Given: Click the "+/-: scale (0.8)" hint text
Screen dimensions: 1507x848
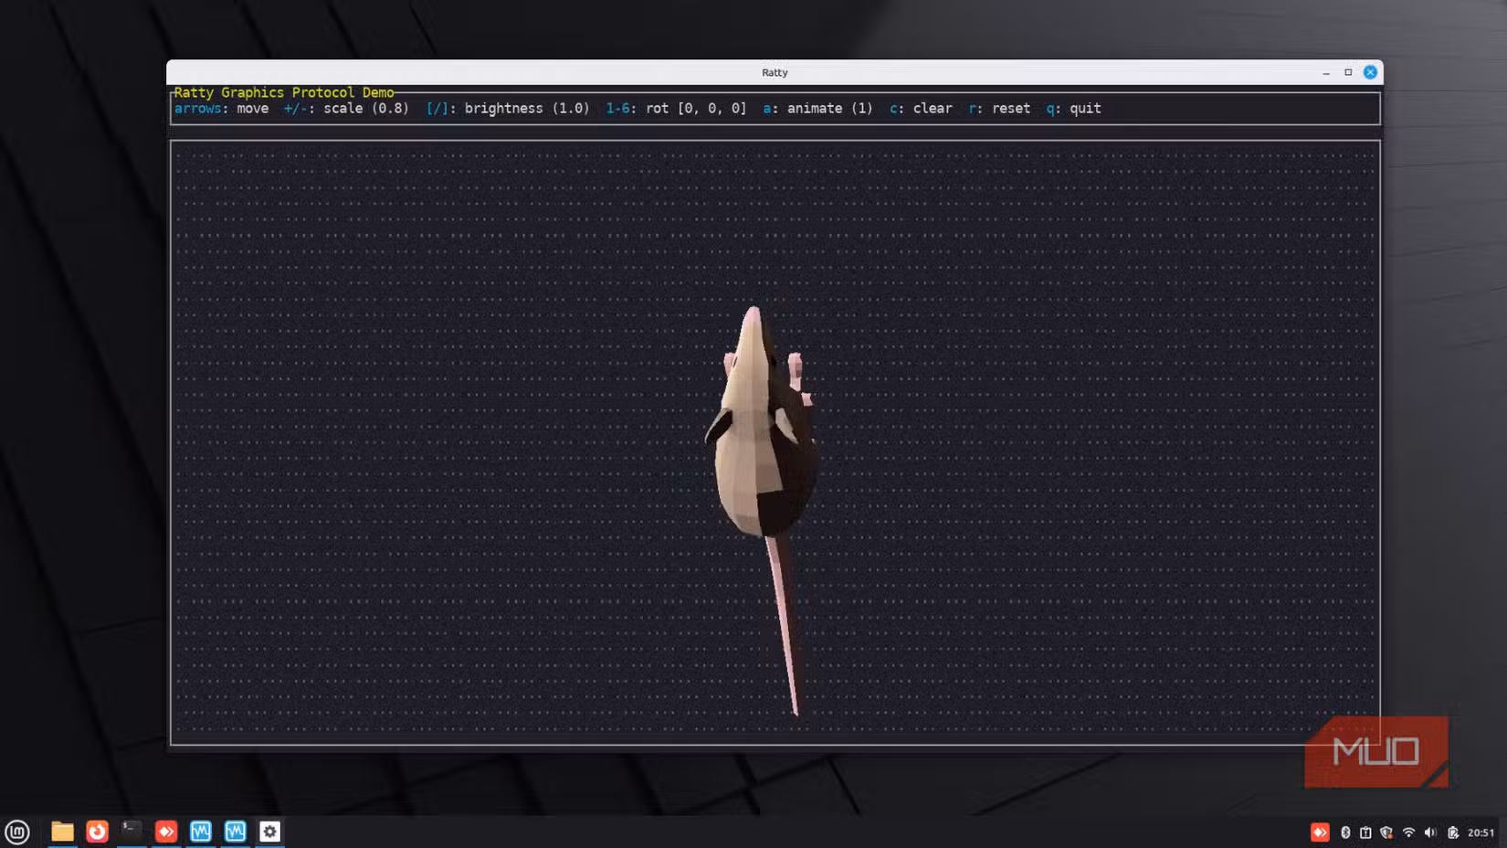Looking at the screenshot, I should [x=346, y=108].
